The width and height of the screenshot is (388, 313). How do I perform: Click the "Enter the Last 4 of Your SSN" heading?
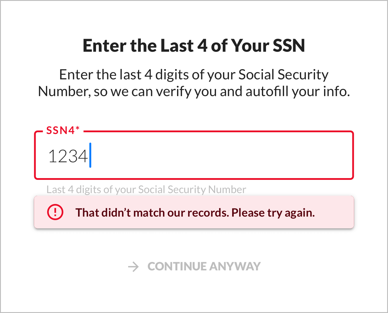point(194,46)
